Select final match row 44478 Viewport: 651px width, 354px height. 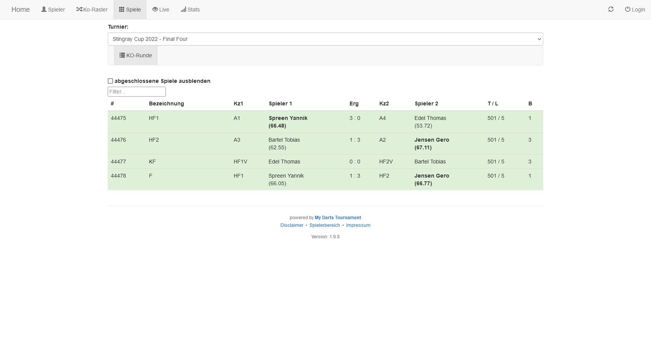[x=325, y=179]
